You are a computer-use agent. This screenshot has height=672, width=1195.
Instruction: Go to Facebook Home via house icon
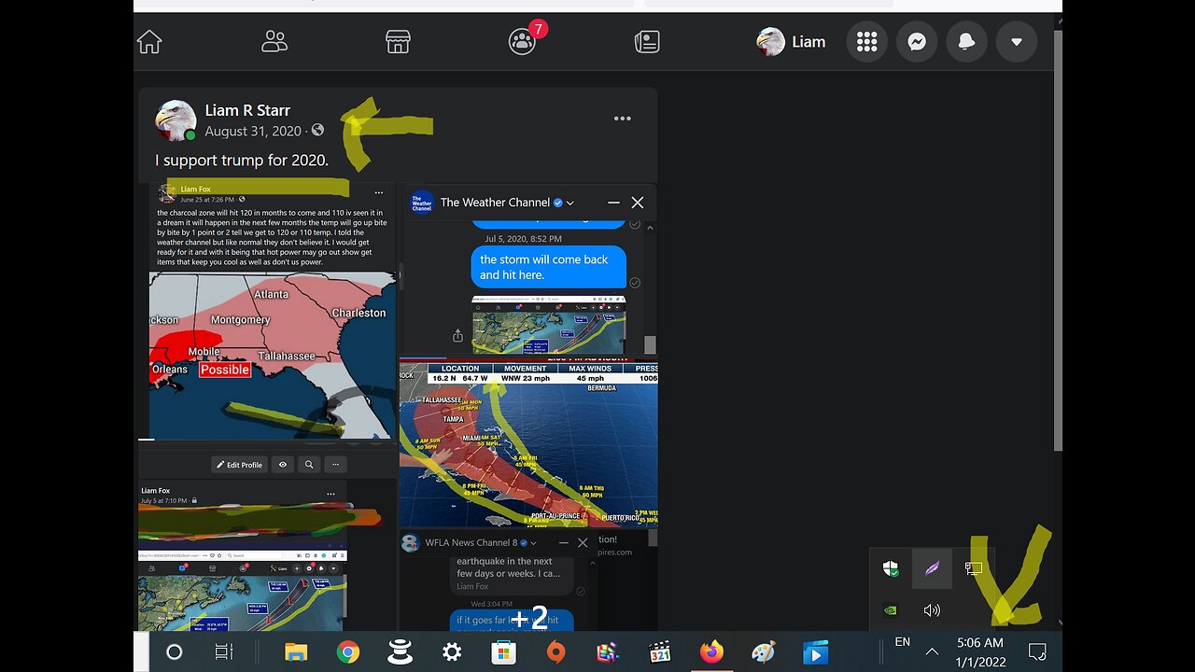[x=149, y=42]
